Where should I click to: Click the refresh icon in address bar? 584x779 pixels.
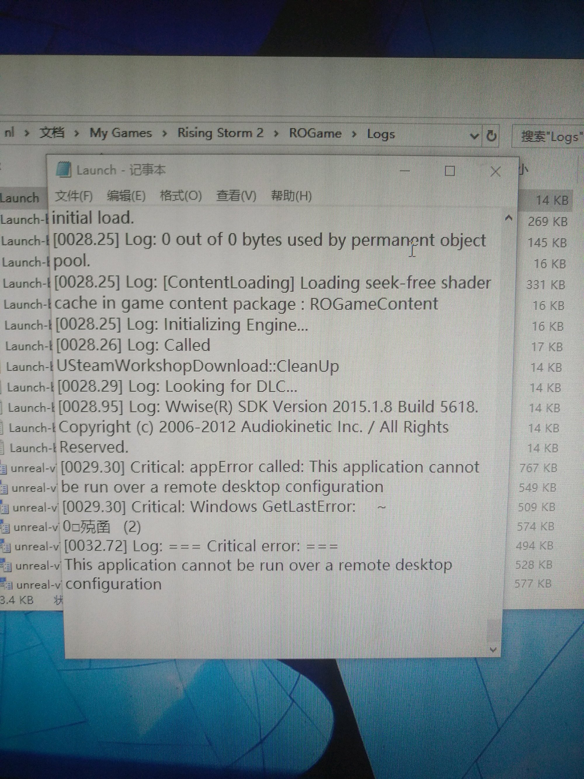click(491, 136)
